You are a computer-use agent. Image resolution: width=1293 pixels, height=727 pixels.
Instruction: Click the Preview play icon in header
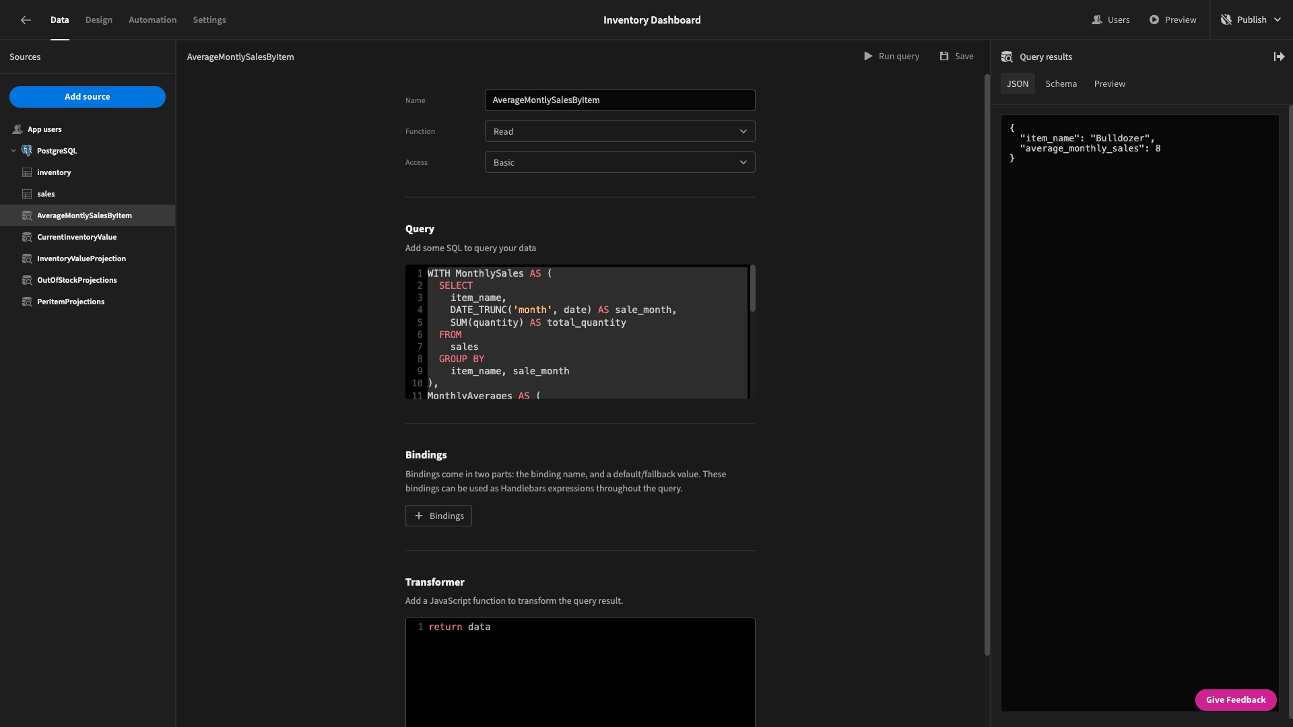point(1154,20)
